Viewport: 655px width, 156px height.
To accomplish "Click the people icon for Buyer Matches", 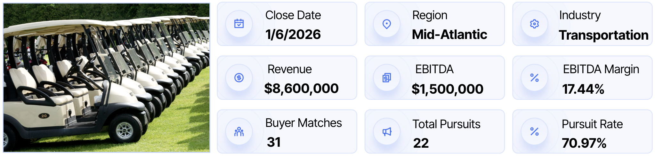I will click(239, 131).
